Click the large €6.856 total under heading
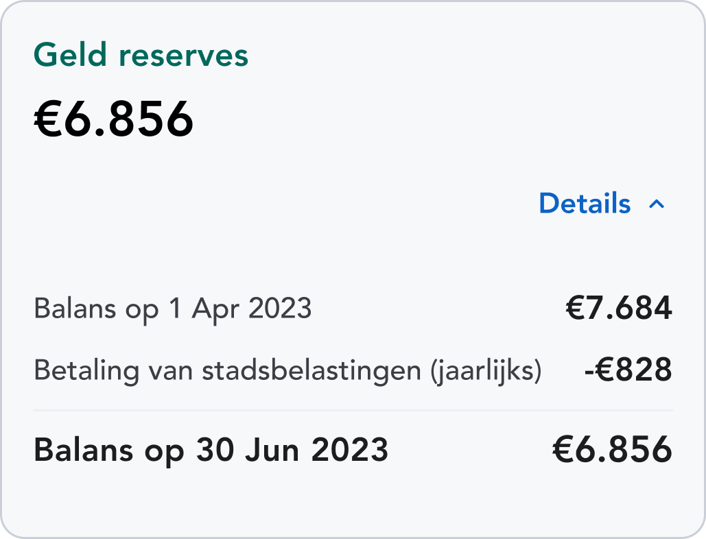 (114, 119)
